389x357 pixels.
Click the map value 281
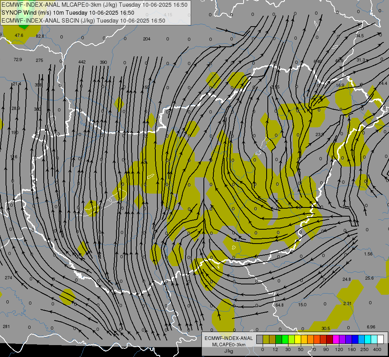coord(6,326)
